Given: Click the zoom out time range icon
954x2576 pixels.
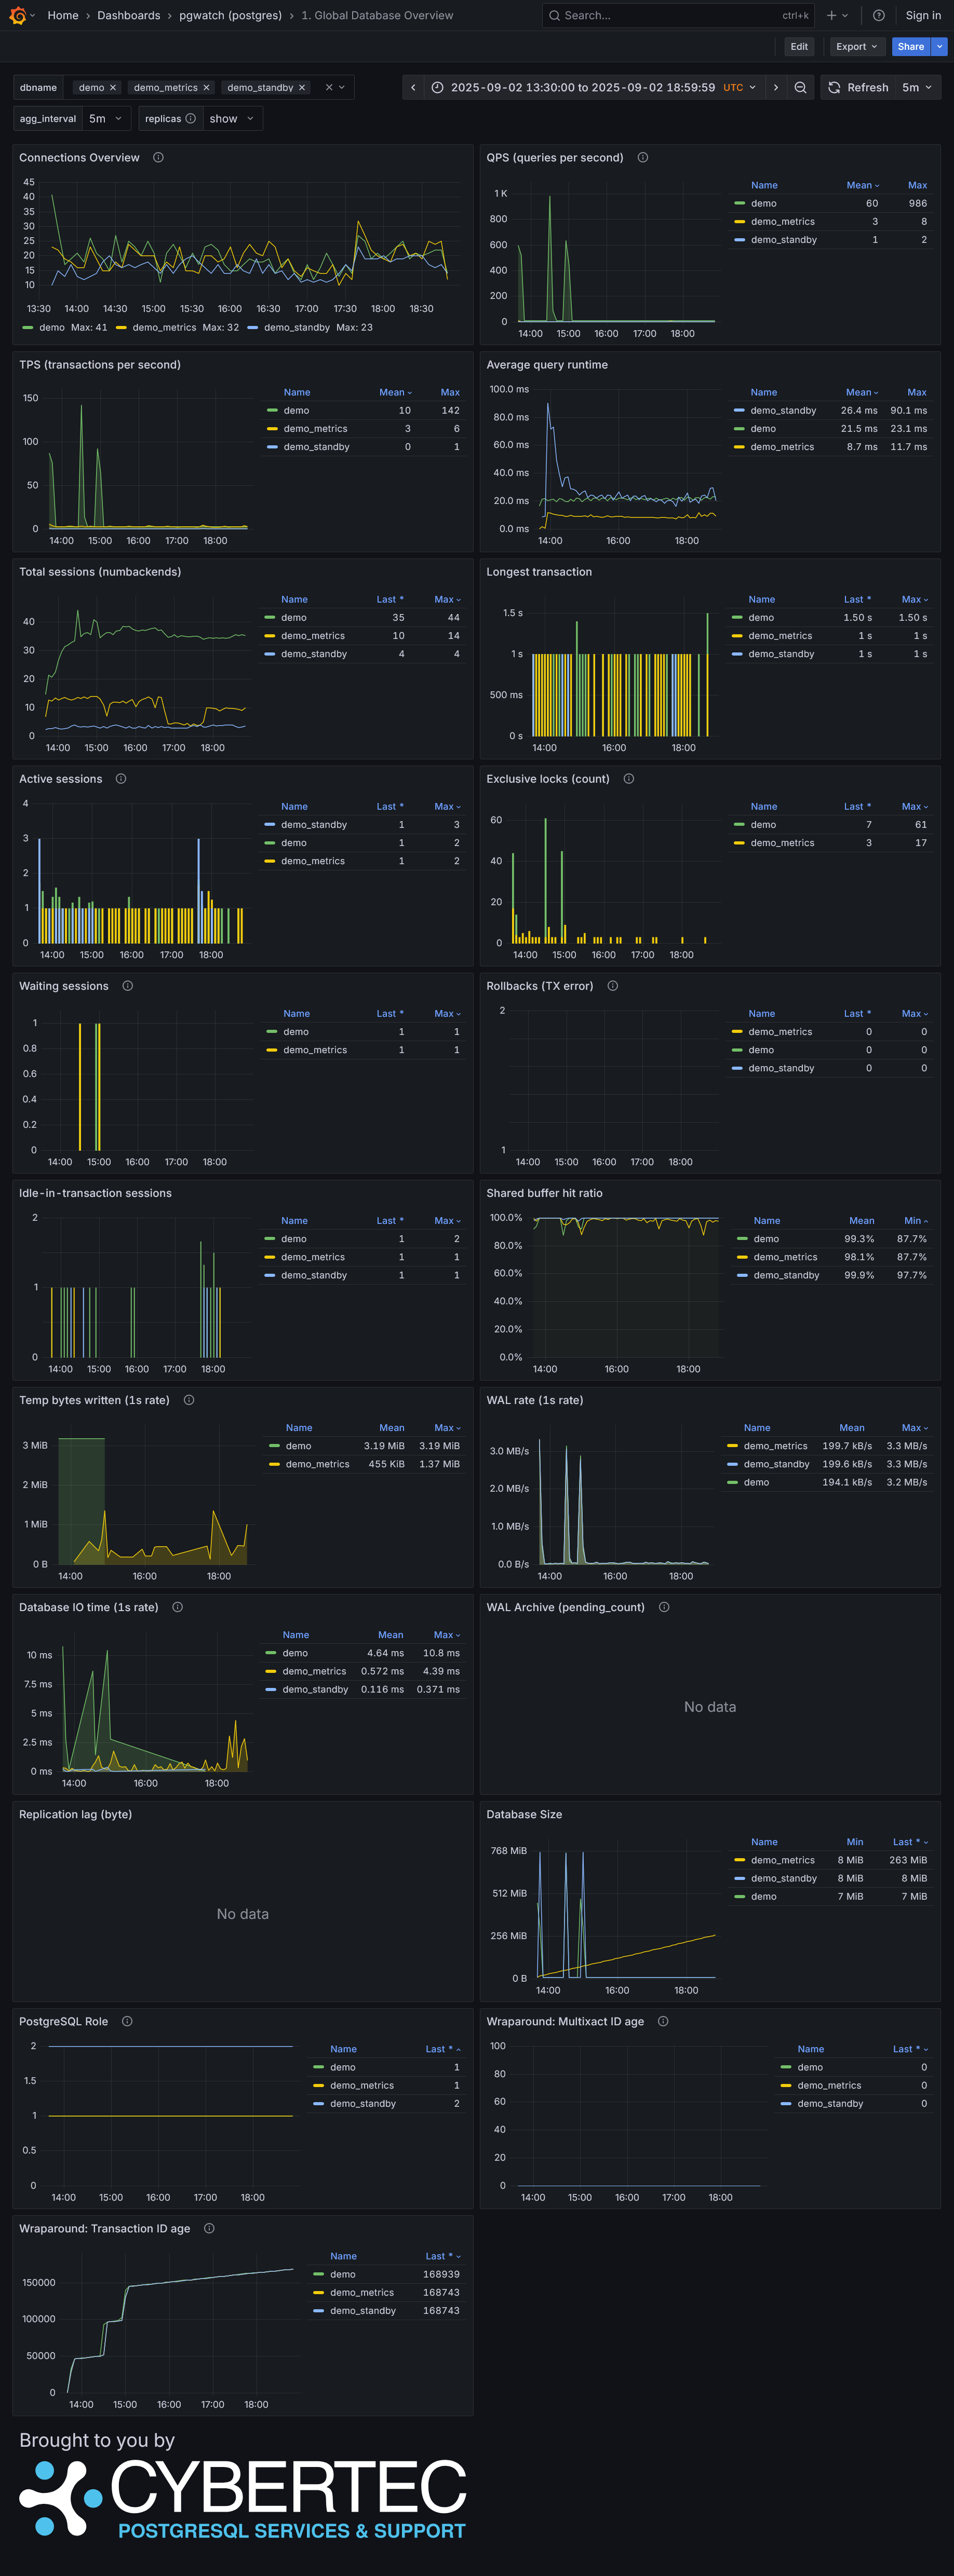Looking at the screenshot, I should point(800,88).
